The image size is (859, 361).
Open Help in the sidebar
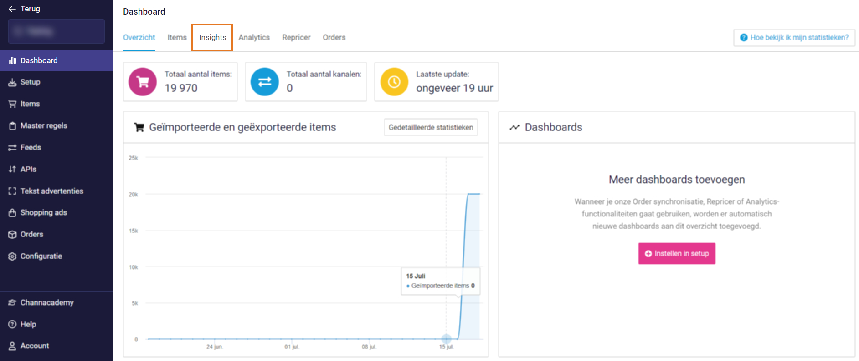pos(57,324)
